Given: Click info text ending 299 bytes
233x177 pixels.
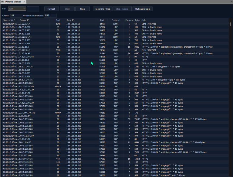Looking at the screenshot, I should pyautogui.click(x=163, y=80).
